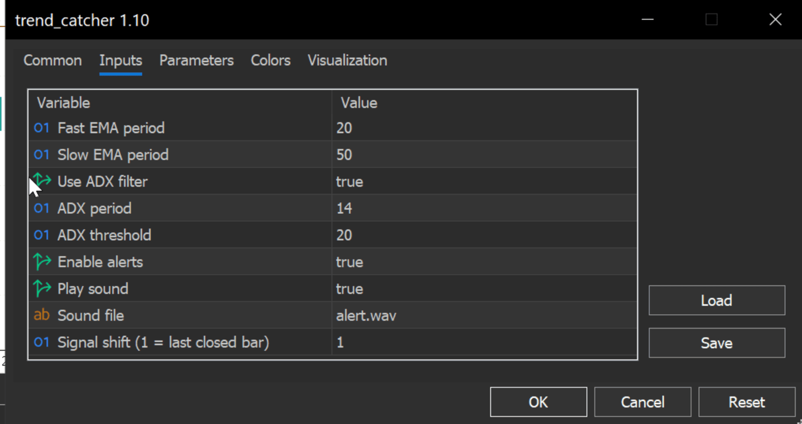The height and width of the screenshot is (424, 802).
Task: Select the alert.wav Sound file value field
Action: pyautogui.click(x=366, y=316)
